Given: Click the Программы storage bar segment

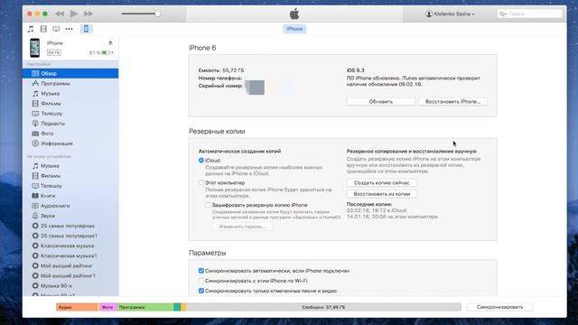Looking at the screenshot, I should pyautogui.click(x=145, y=307).
